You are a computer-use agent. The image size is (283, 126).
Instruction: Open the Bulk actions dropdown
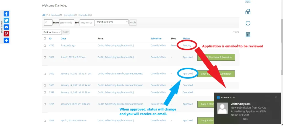pyautogui.click(x=52, y=32)
